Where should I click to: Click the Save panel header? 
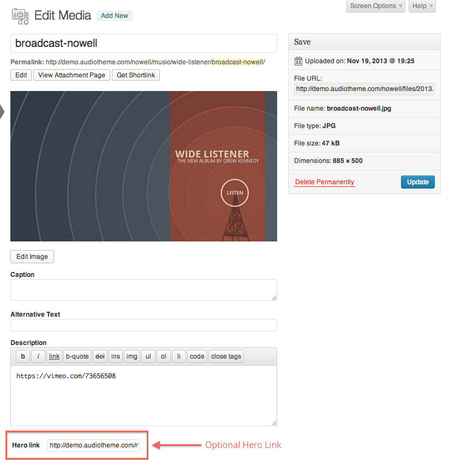364,42
